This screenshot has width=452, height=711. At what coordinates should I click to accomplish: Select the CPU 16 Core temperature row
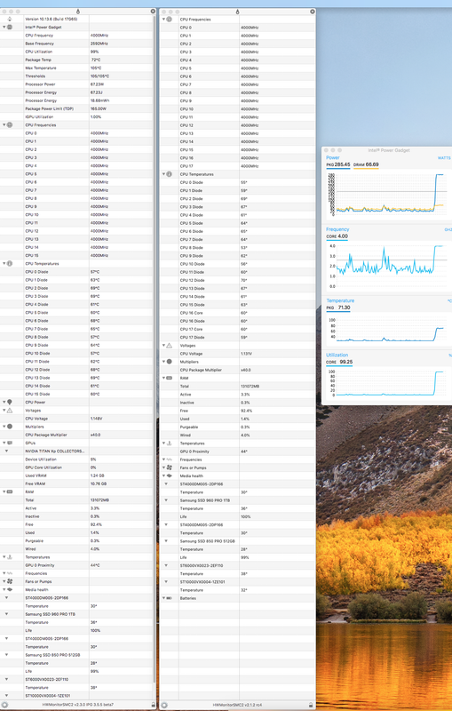pos(237,313)
